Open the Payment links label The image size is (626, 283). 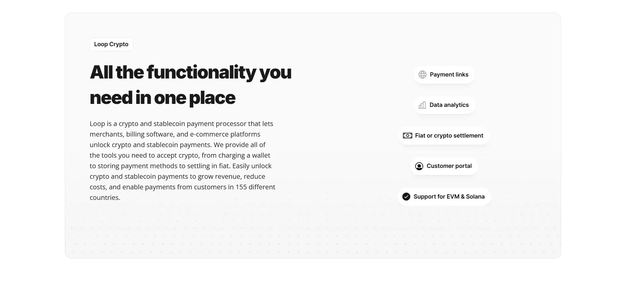449,75
